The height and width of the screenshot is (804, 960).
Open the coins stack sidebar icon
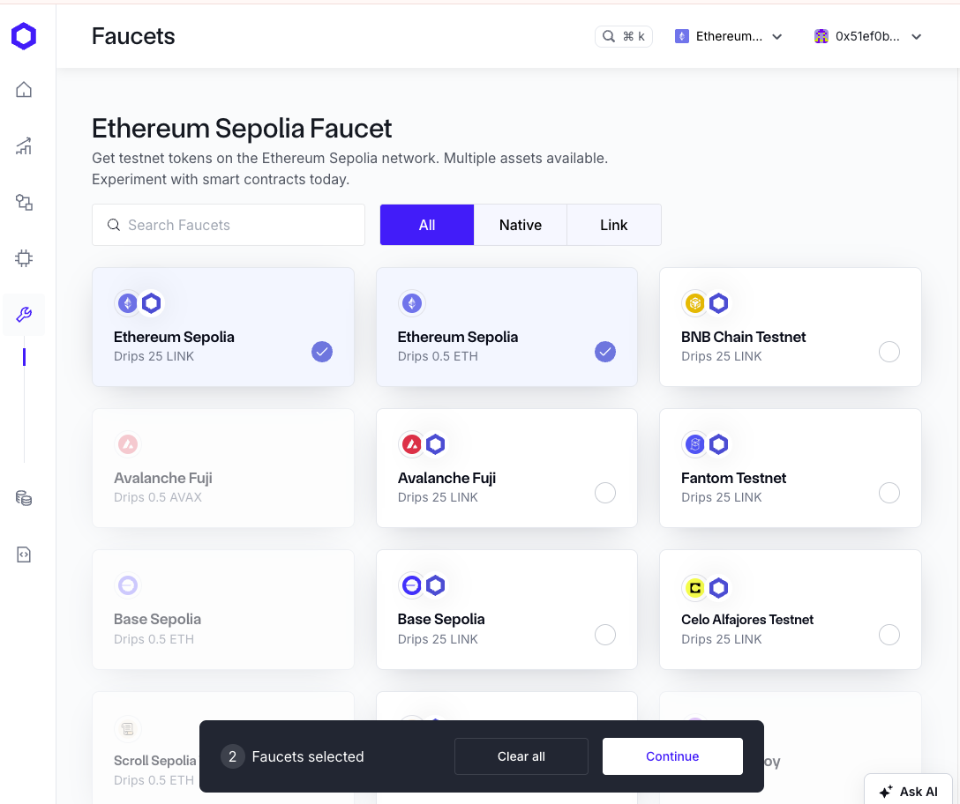(24, 498)
